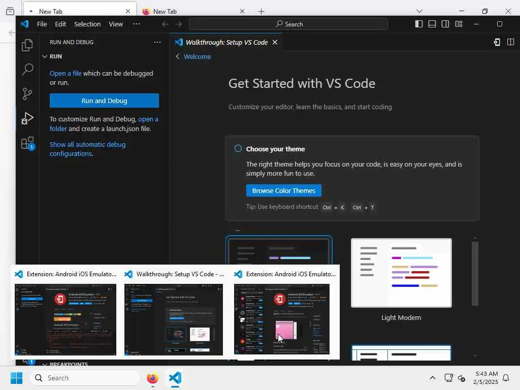Open the Run and Debug view icon

[27, 118]
